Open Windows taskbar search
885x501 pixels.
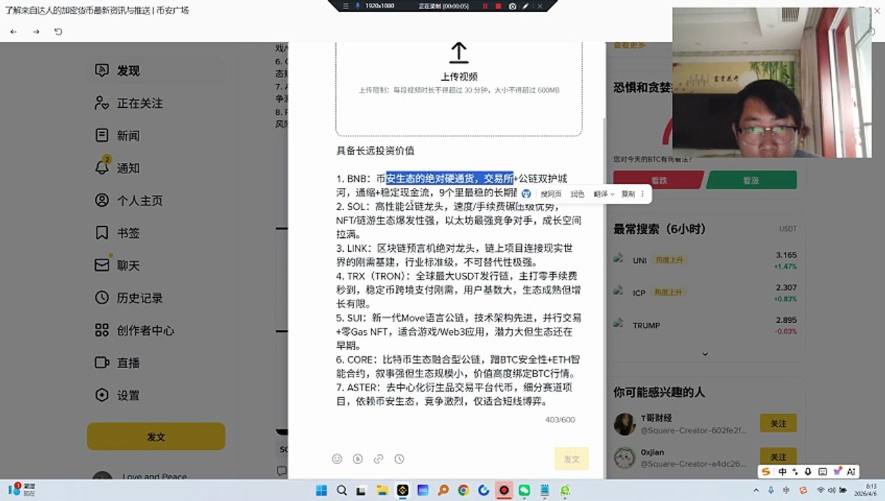(342, 491)
